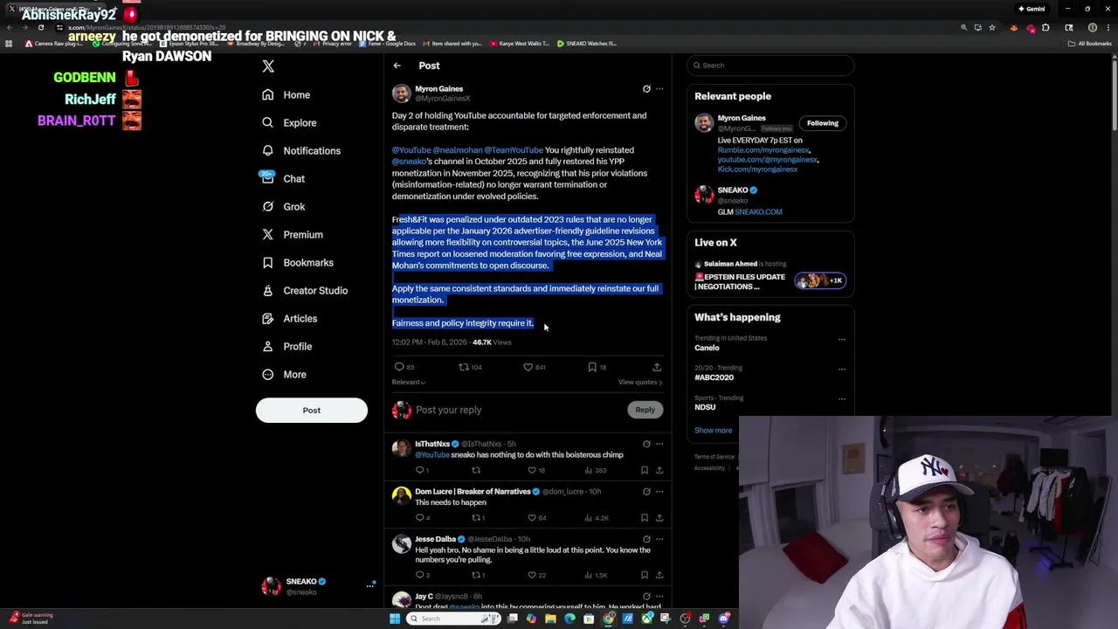Image resolution: width=1118 pixels, height=629 pixels.
Task: Go back using the arrow beside Post
Action: pos(397,66)
